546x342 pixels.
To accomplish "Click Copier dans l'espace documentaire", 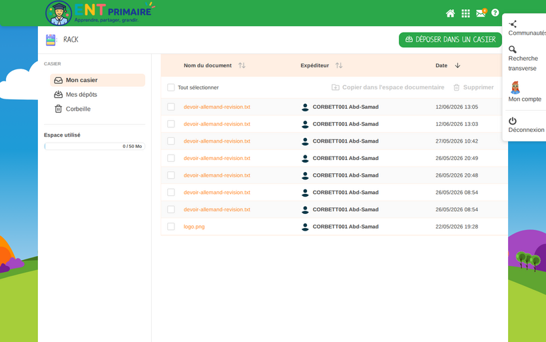I will 388,87.
